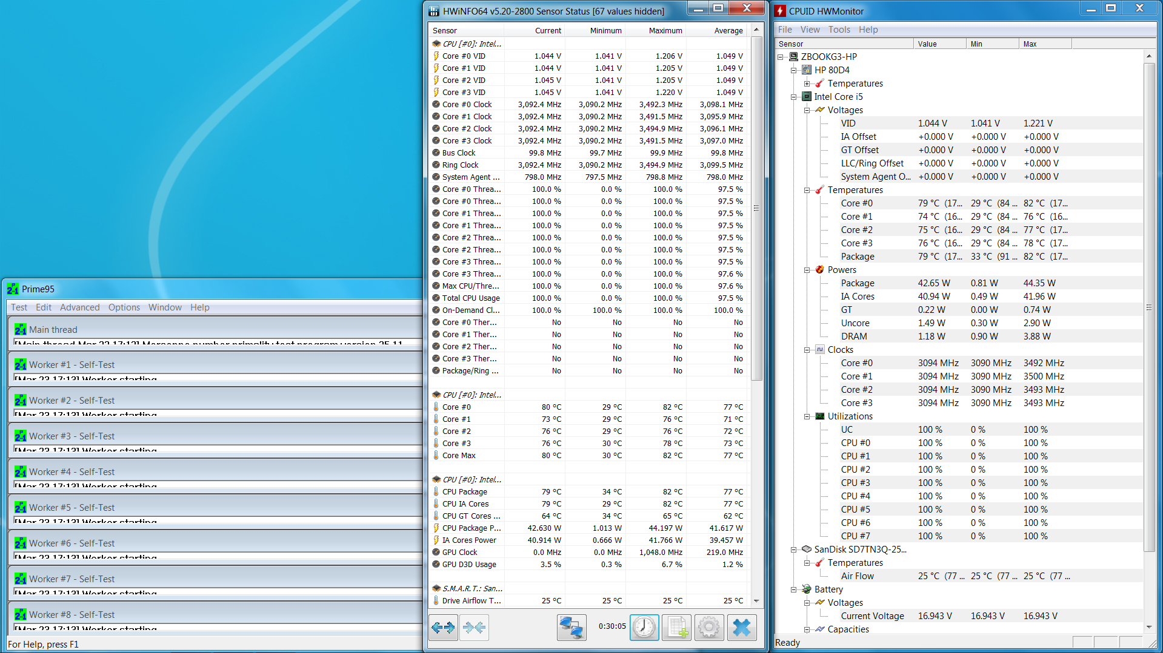Collapse the Clocks node

click(807, 350)
